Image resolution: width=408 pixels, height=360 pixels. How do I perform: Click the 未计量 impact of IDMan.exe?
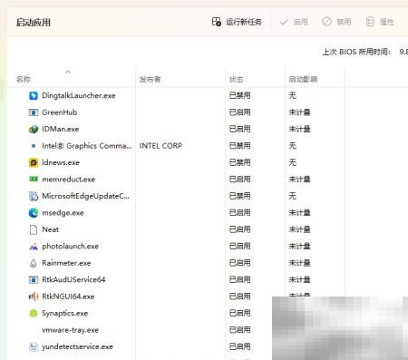(x=299, y=129)
